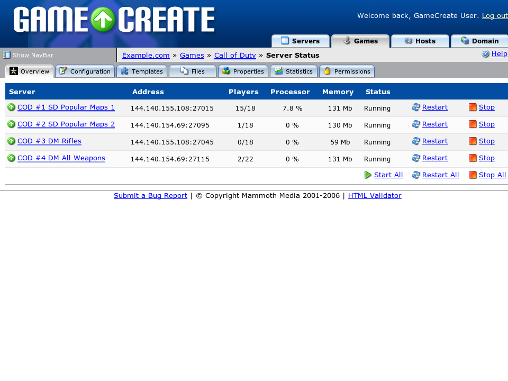Image resolution: width=508 pixels, height=381 pixels.
Task: Open server COD #2 SD Popular Maps 2
Action: 66,124
